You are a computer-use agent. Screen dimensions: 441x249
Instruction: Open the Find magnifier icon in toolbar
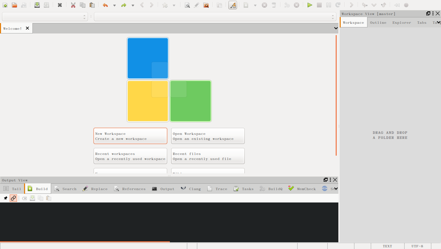point(188,5)
